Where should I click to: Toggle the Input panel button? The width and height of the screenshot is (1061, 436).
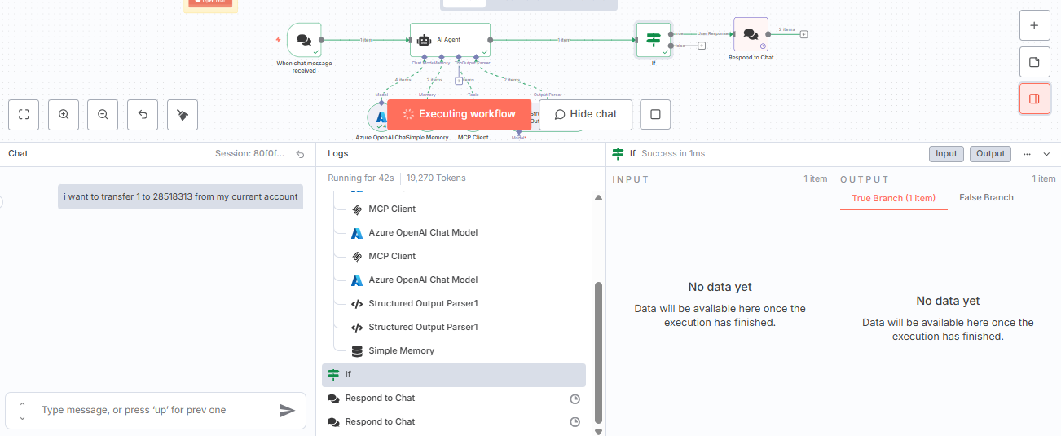coord(946,154)
